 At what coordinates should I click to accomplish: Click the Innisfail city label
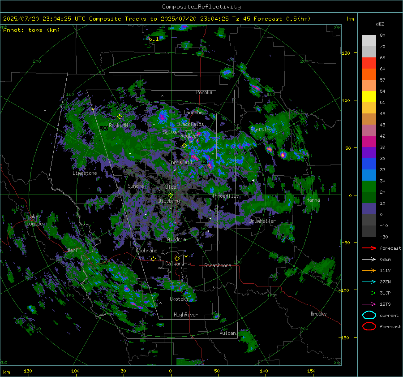pyautogui.click(x=181, y=162)
